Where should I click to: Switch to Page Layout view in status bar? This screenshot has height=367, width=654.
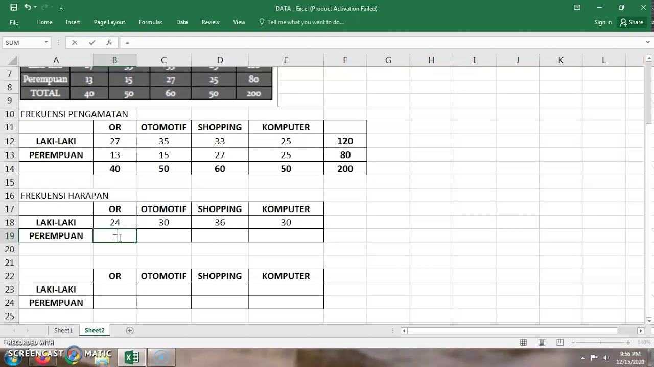(542, 343)
